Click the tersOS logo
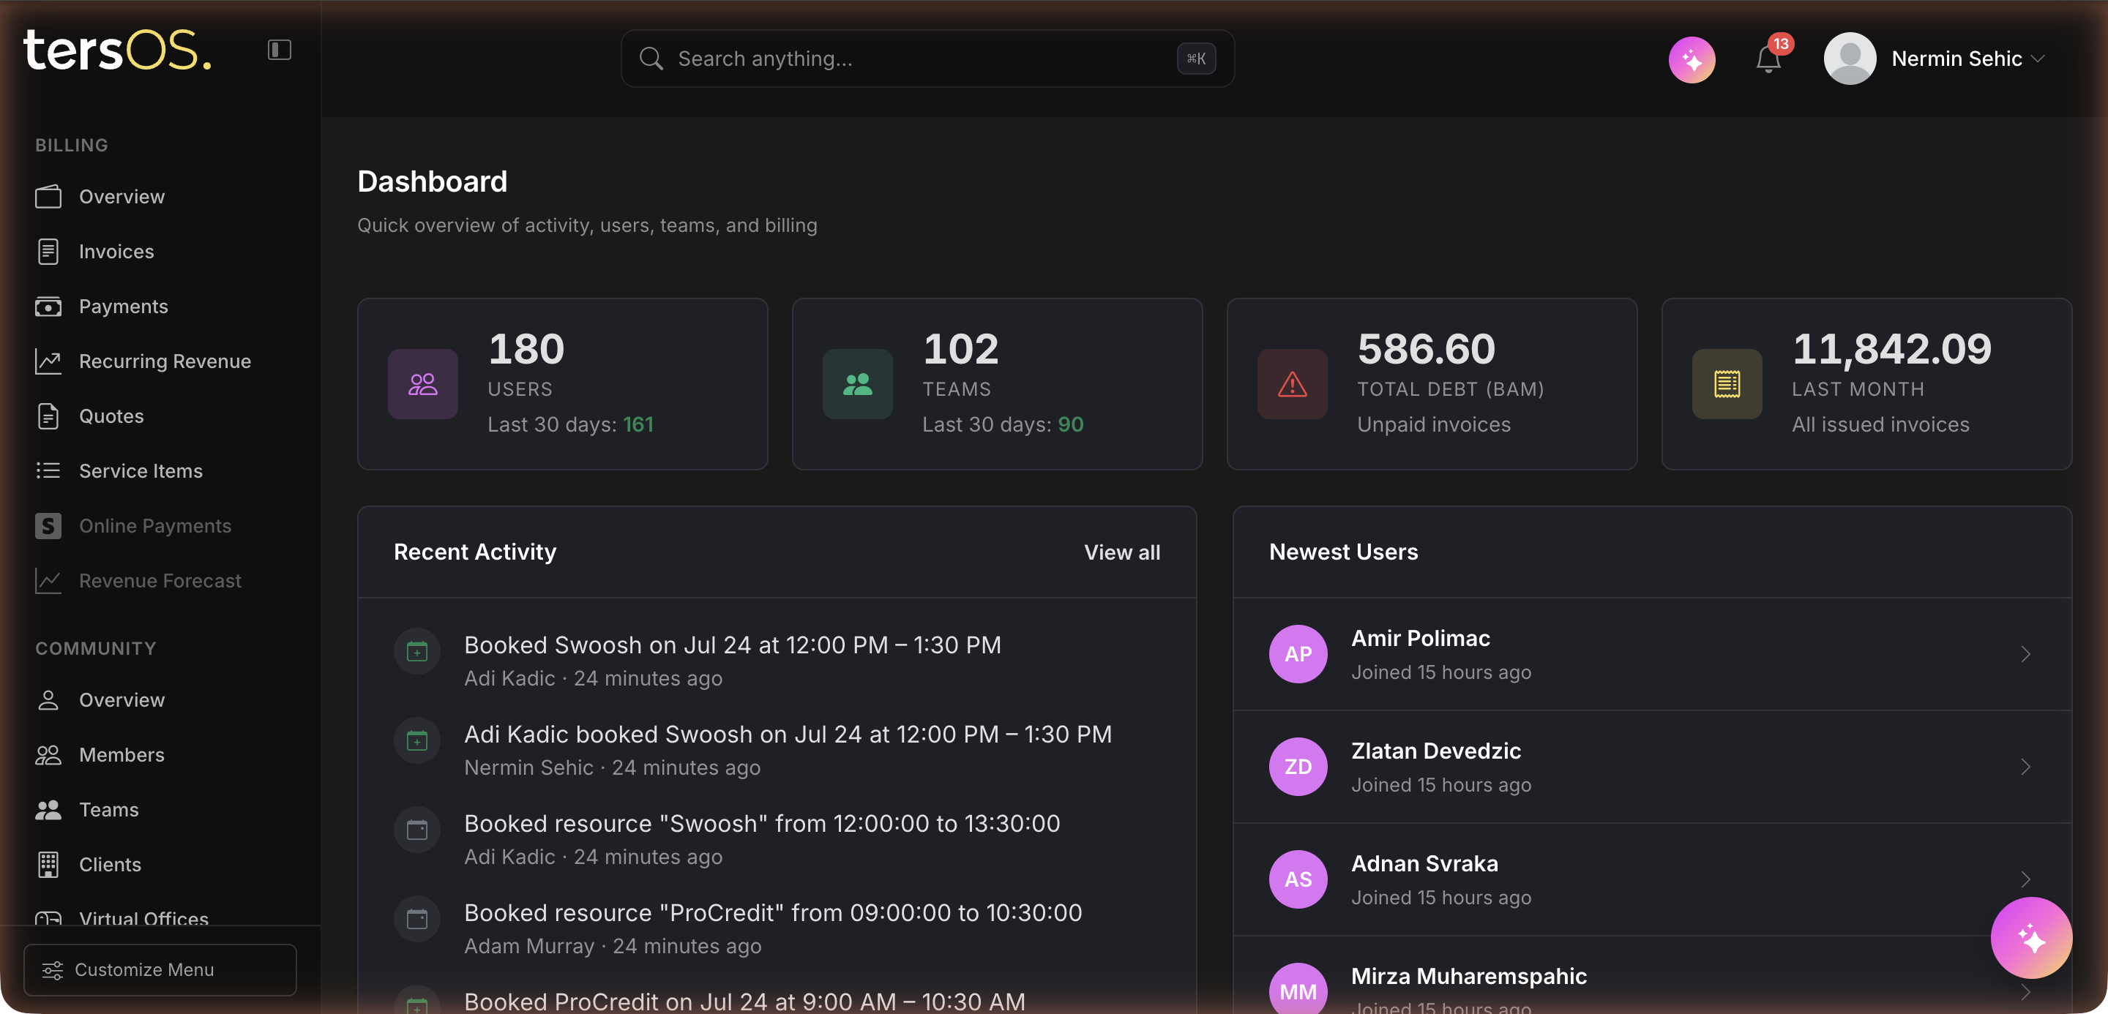Screen dimensions: 2108x1014 (x=118, y=50)
